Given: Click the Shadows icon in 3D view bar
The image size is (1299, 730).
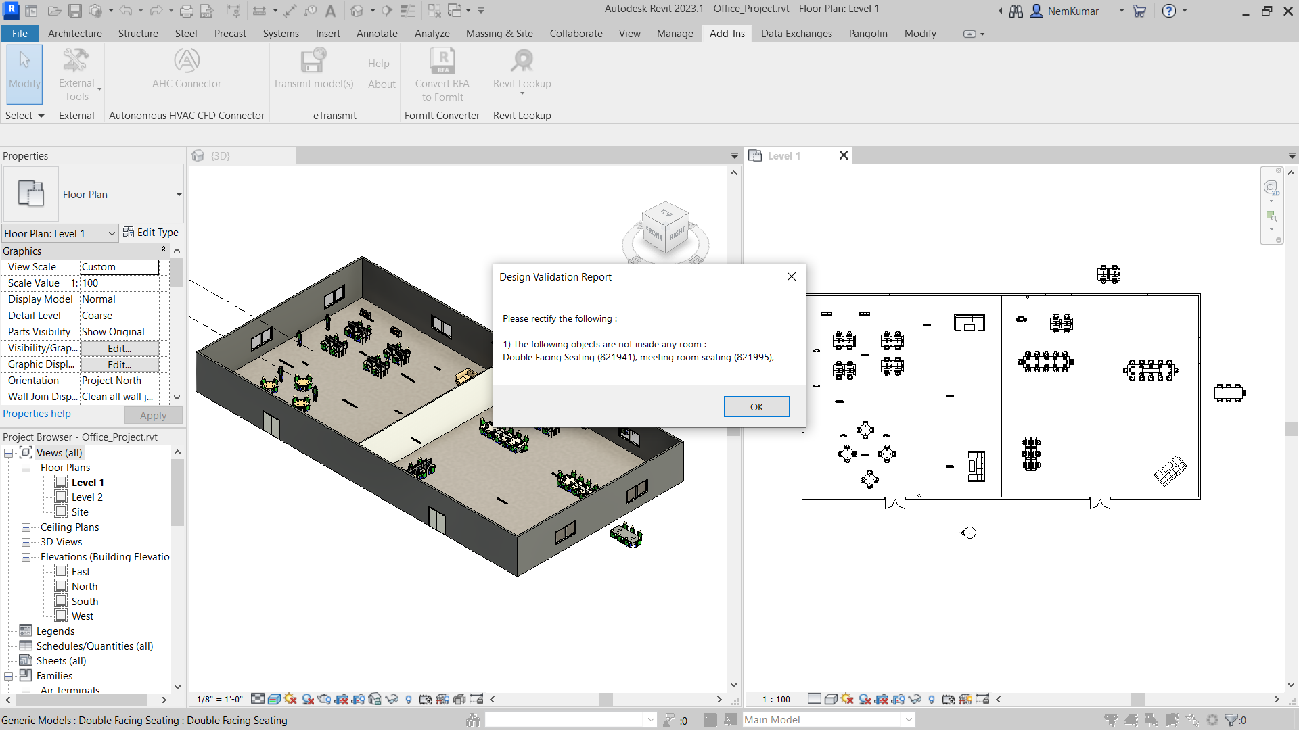Looking at the screenshot, I should [x=308, y=699].
